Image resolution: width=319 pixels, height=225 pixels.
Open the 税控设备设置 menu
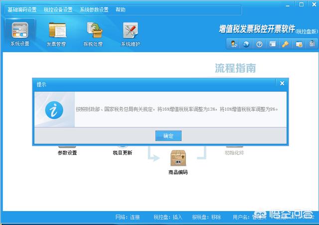point(58,9)
